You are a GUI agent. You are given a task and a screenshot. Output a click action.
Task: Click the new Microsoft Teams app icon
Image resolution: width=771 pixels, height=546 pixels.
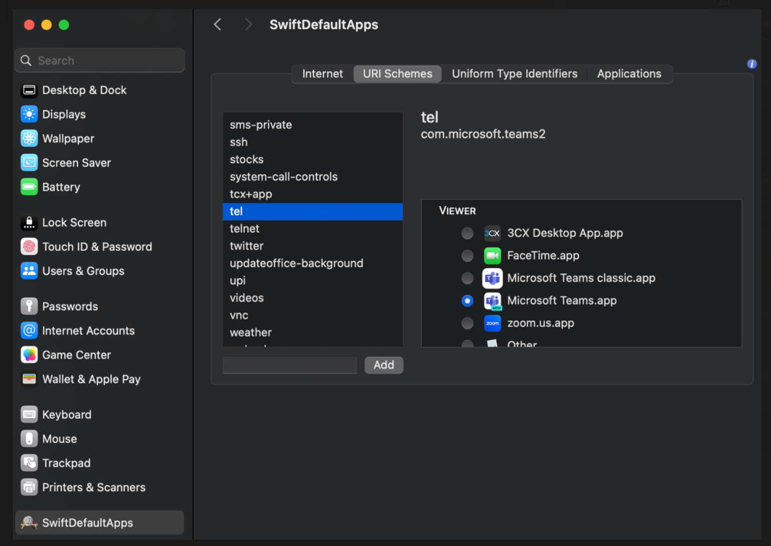(x=493, y=301)
